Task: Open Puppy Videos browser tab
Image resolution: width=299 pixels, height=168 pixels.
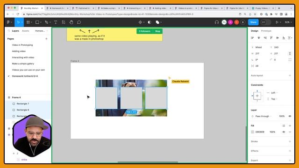Action: point(263,8)
